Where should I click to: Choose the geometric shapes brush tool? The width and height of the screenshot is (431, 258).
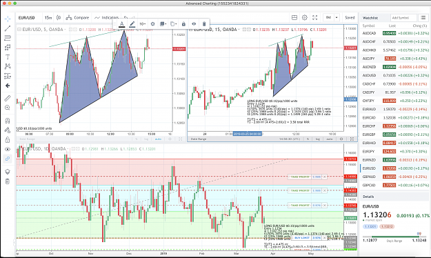point(8,48)
